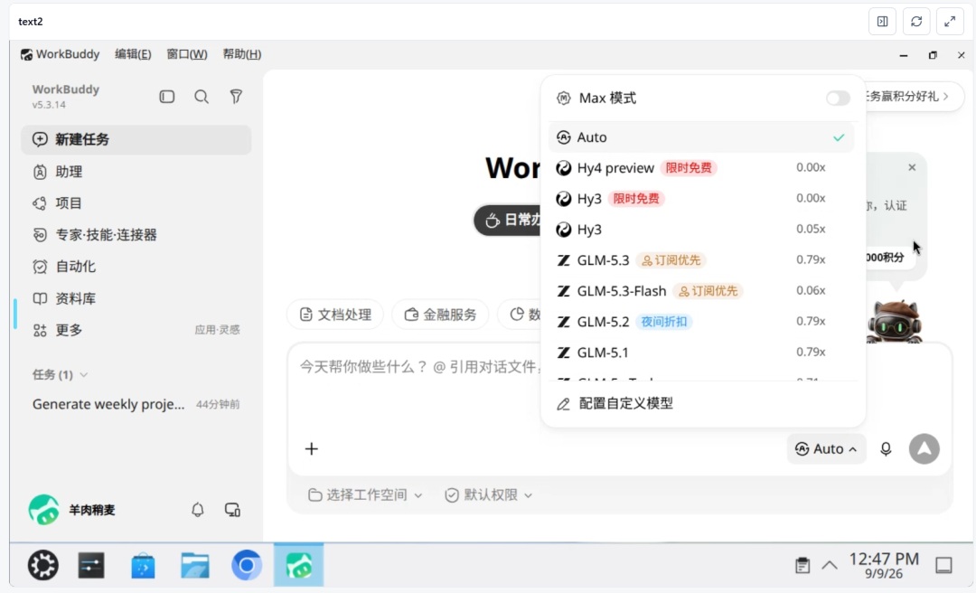Open the clipboard icon in the system tray

802,565
